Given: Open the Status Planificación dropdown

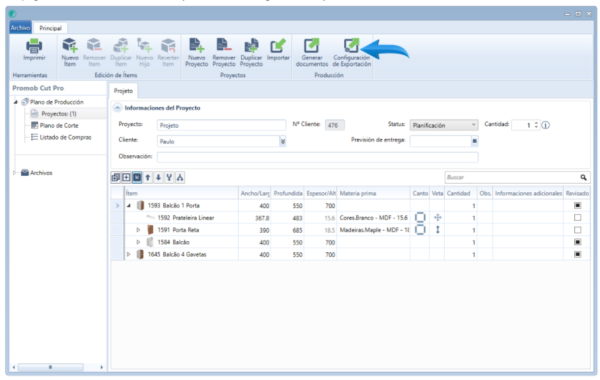Looking at the screenshot, I should coord(443,125).
